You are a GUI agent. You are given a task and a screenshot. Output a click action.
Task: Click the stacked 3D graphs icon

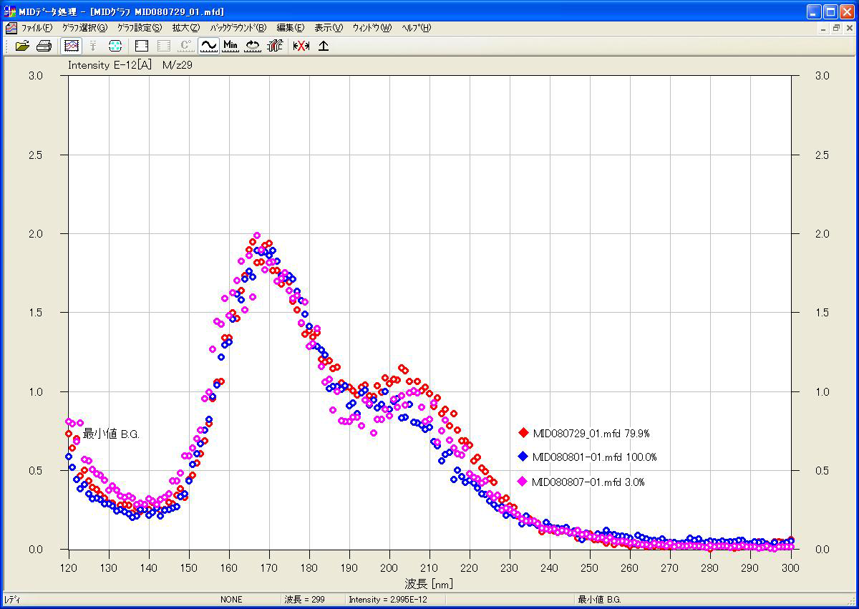click(x=274, y=46)
